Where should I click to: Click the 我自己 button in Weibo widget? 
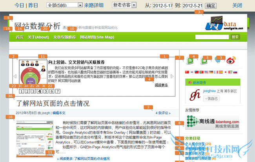click(x=211, y=98)
